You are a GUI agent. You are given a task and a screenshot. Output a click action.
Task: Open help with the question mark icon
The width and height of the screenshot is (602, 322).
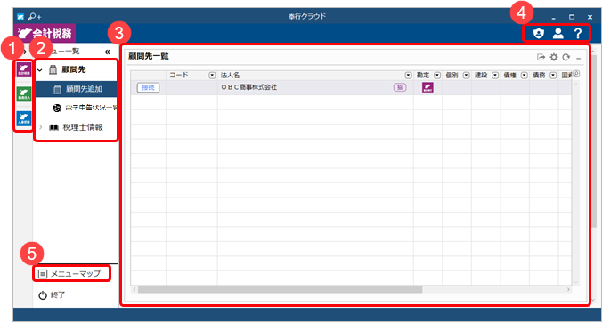pos(578,34)
